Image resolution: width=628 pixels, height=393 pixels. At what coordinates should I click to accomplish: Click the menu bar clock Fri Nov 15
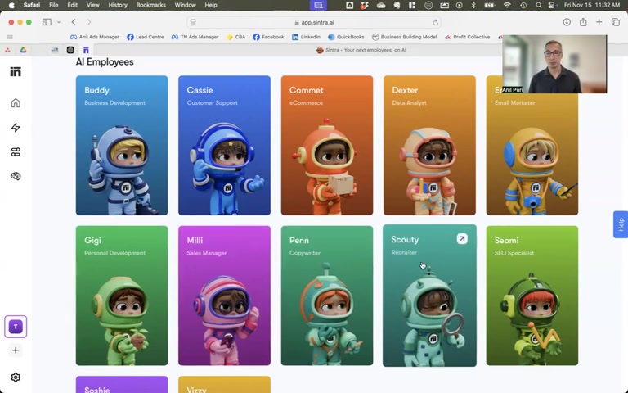click(592, 5)
